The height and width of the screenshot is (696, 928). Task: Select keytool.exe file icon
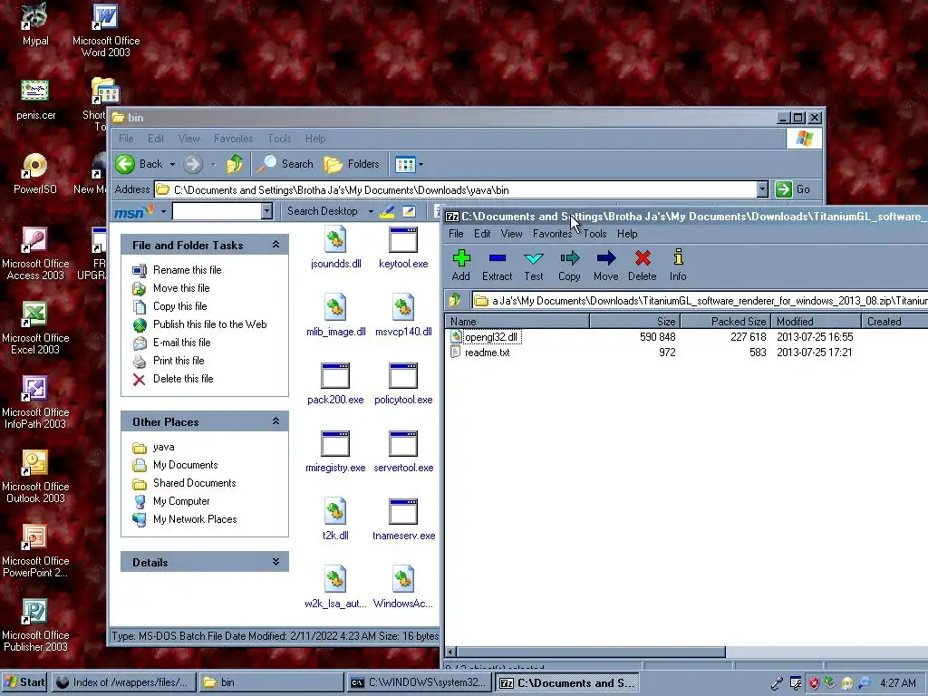point(403,248)
